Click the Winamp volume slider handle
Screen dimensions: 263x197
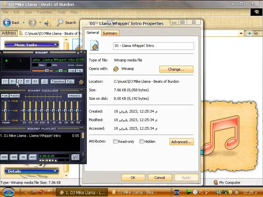pos(47,71)
